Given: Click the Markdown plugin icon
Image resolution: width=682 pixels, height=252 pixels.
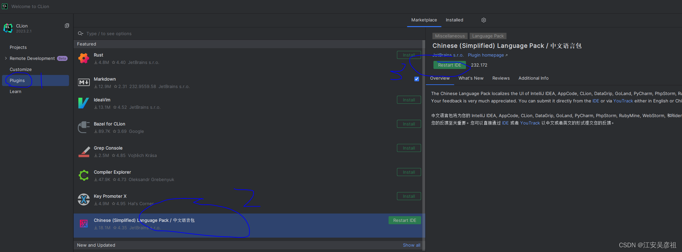Looking at the screenshot, I should (x=84, y=82).
